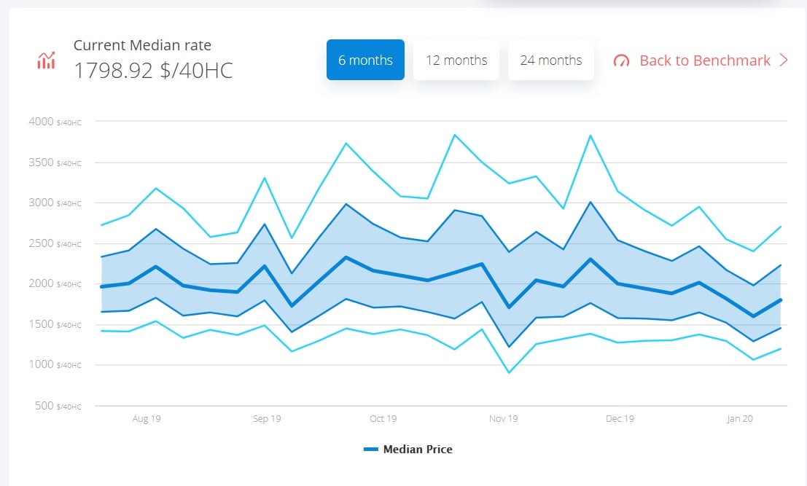Image resolution: width=807 pixels, height=486 pixels.
Task: Switch to the 12 months view
Action: click(456, 60)
